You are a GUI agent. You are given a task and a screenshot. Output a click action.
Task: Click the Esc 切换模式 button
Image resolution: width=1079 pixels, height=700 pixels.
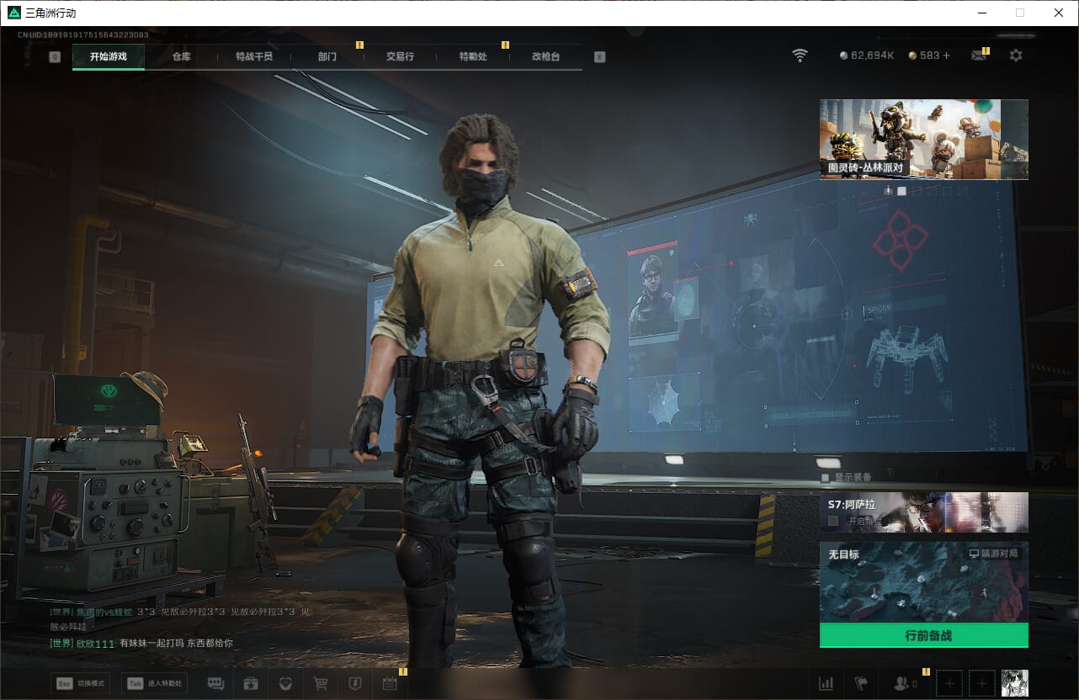click(80, 683)
